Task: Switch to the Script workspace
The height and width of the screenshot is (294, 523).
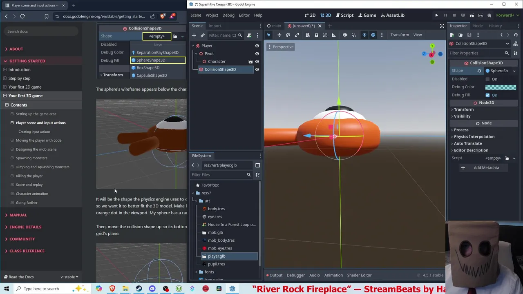Action: tap(344, 16)
